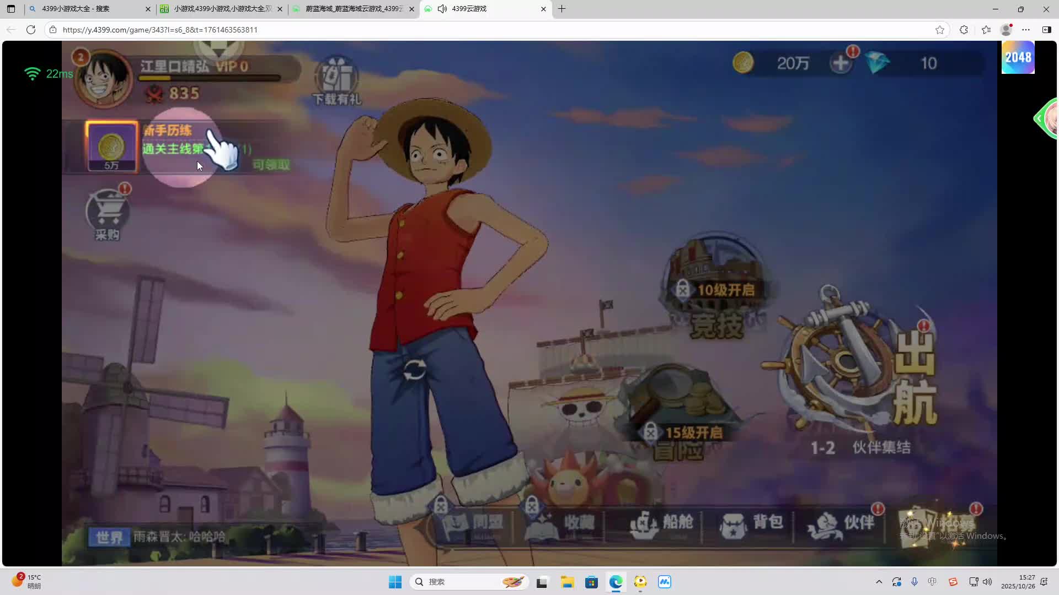1059x595 pixels.
Task: Show hidden system tray icons
Action: click(x=879, y=582)
